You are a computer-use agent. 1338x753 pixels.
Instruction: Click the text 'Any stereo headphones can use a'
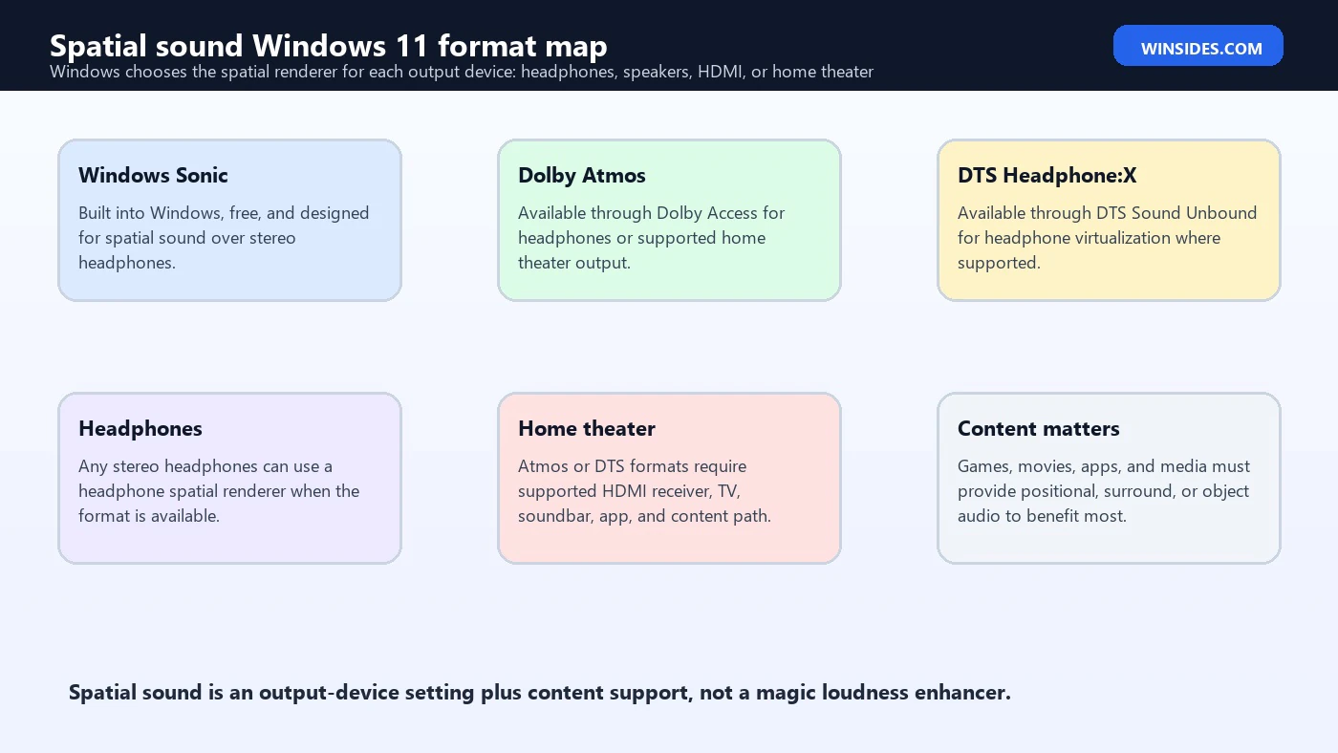click(x=205, y=466)
